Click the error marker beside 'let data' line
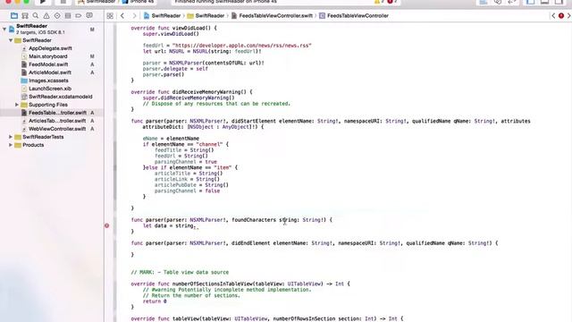The image size is (572, 322). 107,225
